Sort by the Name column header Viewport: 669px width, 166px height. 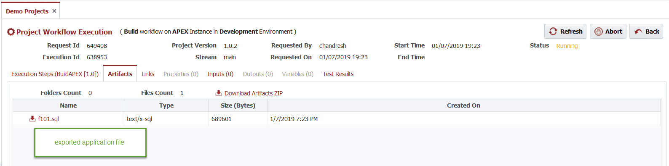68,105
